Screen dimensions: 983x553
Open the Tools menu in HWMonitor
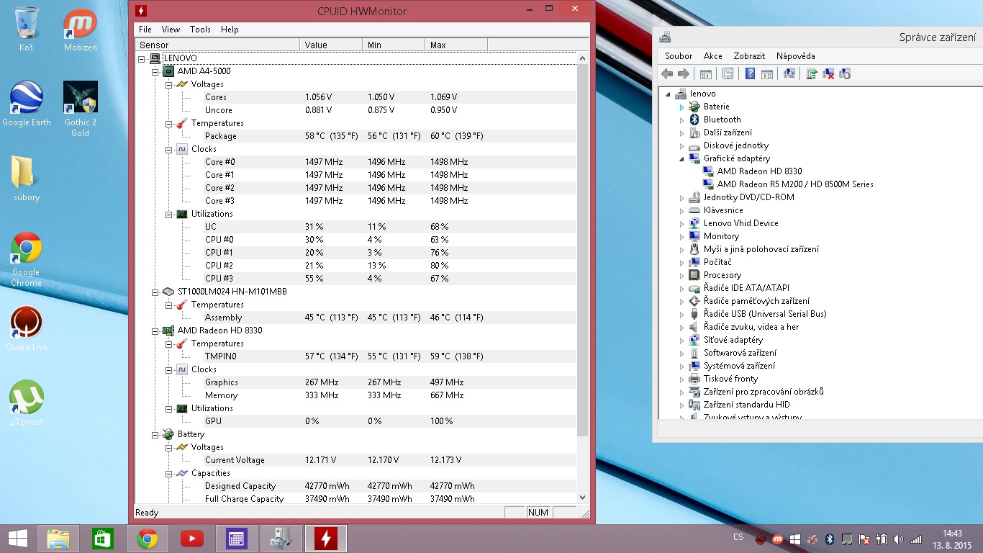pos(200,30)
